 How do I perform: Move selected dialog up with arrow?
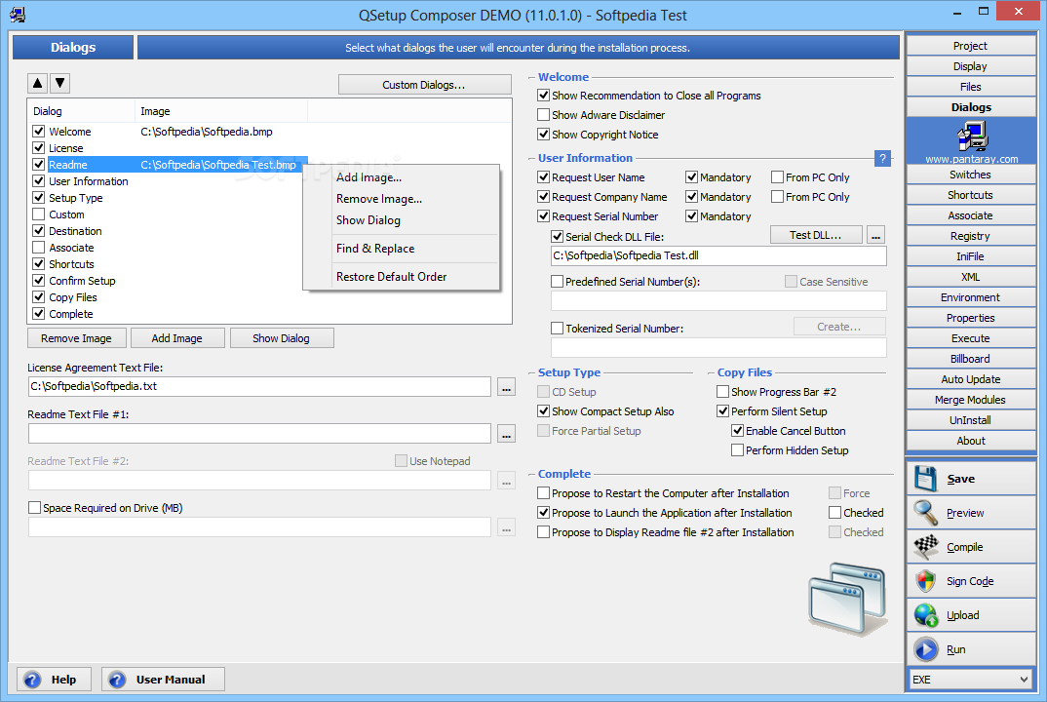pos(38,83)
